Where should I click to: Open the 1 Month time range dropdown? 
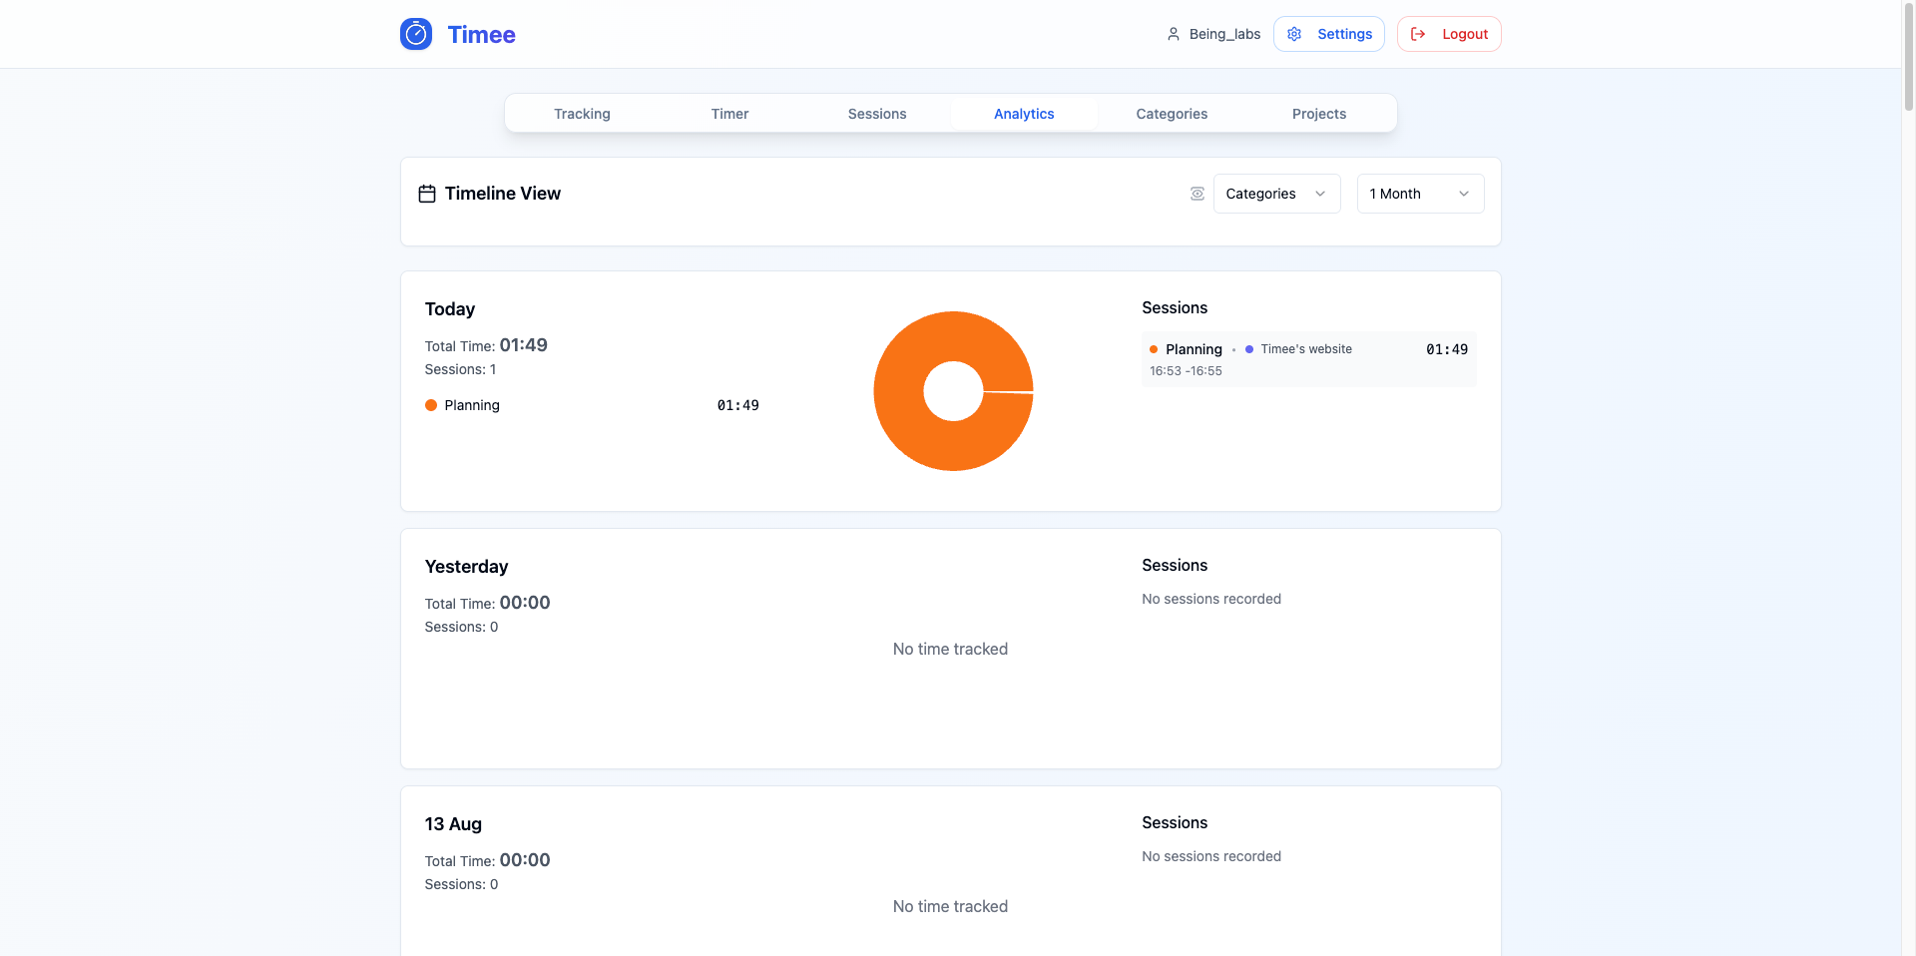point(1419,194)
